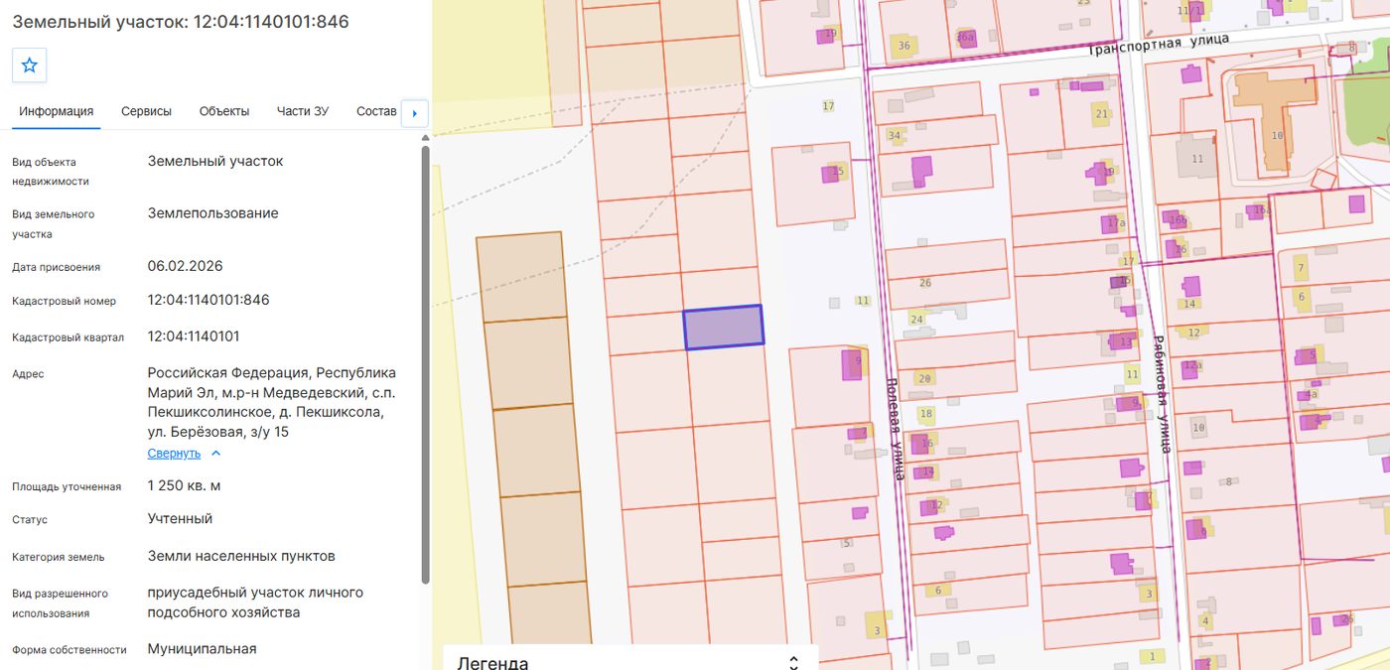The width and height of the screenshot is (1390, 670).
Task: Click the purple building on parcel 9
Action: point(851,364)
